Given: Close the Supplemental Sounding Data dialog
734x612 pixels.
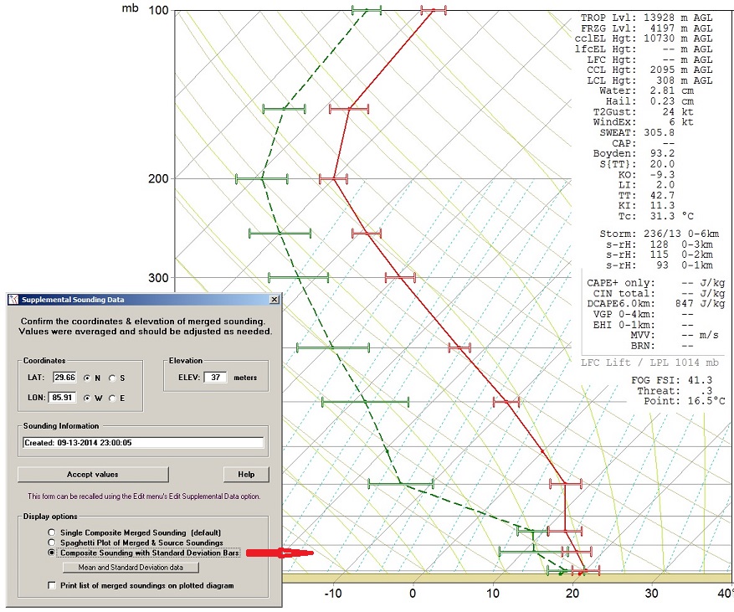Looking at the screenshot, I should point(275,299).
